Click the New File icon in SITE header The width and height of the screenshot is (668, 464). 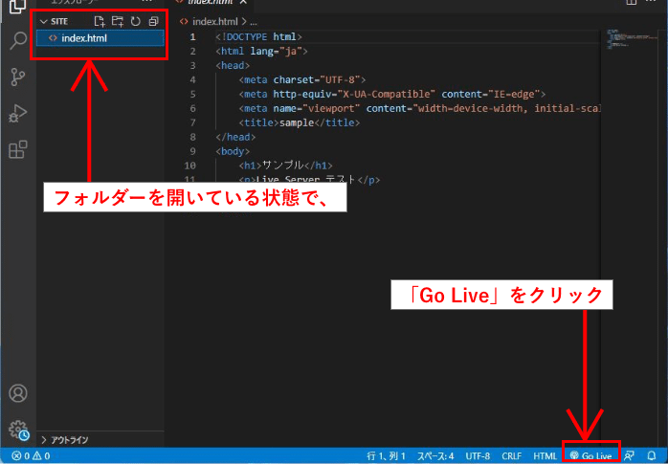point(100,21)
